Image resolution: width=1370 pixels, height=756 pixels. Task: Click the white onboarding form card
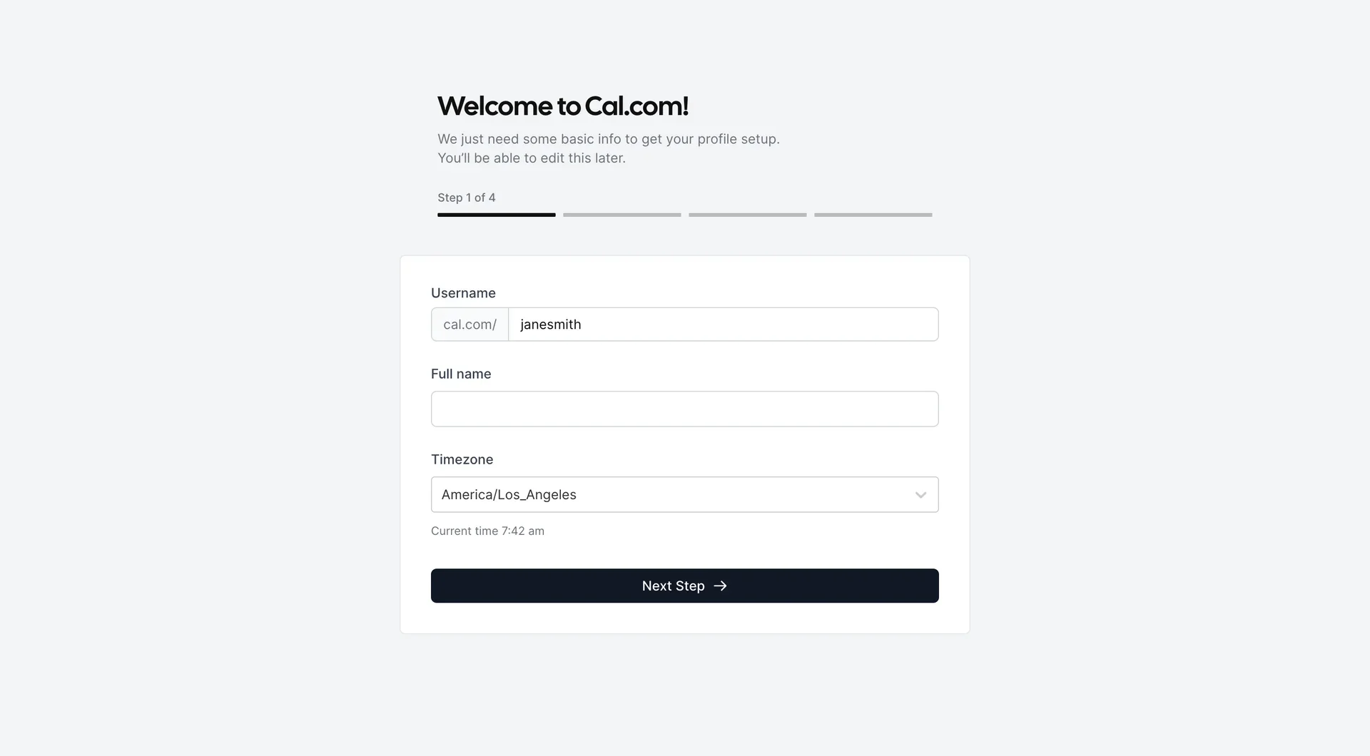click(684, 628)
